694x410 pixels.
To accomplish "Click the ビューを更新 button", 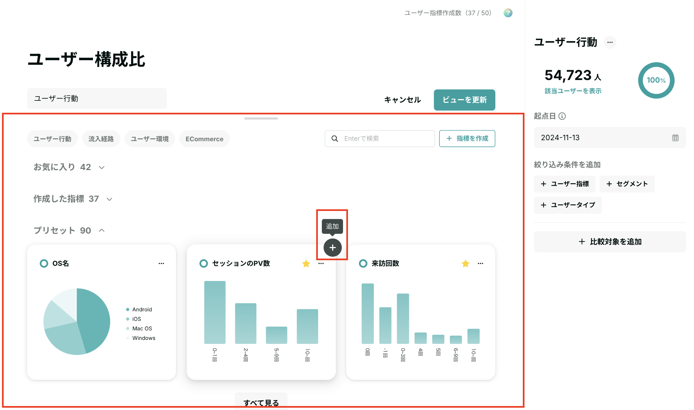I will (465, 100).
